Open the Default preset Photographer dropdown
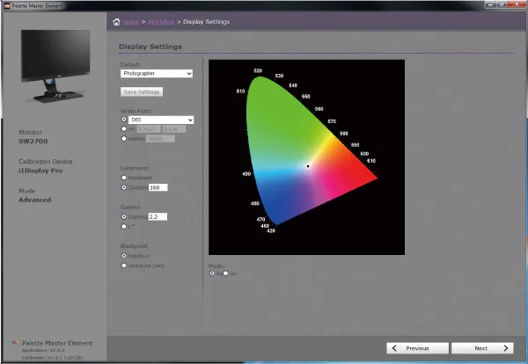528x364 pixels. (157, 74)
